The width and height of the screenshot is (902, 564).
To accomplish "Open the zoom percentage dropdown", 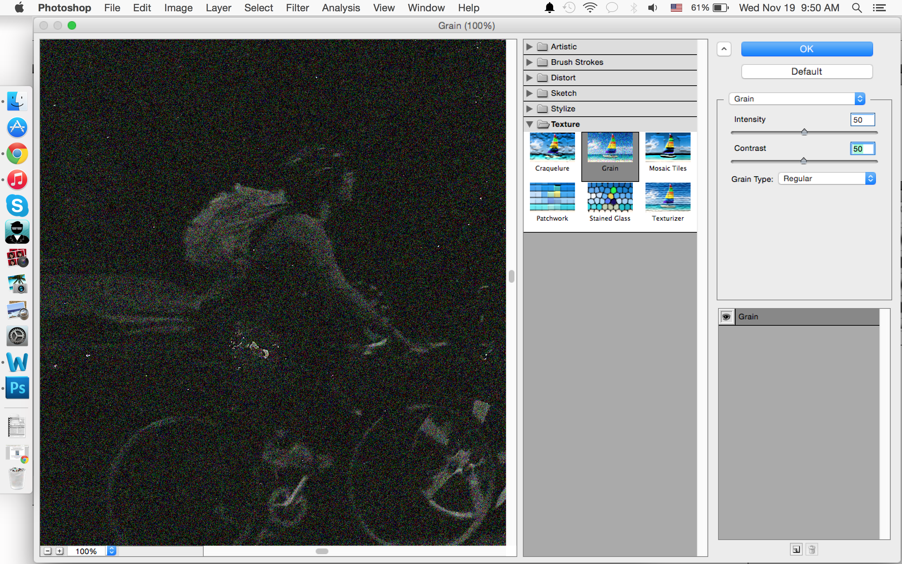I will (111, 551).
